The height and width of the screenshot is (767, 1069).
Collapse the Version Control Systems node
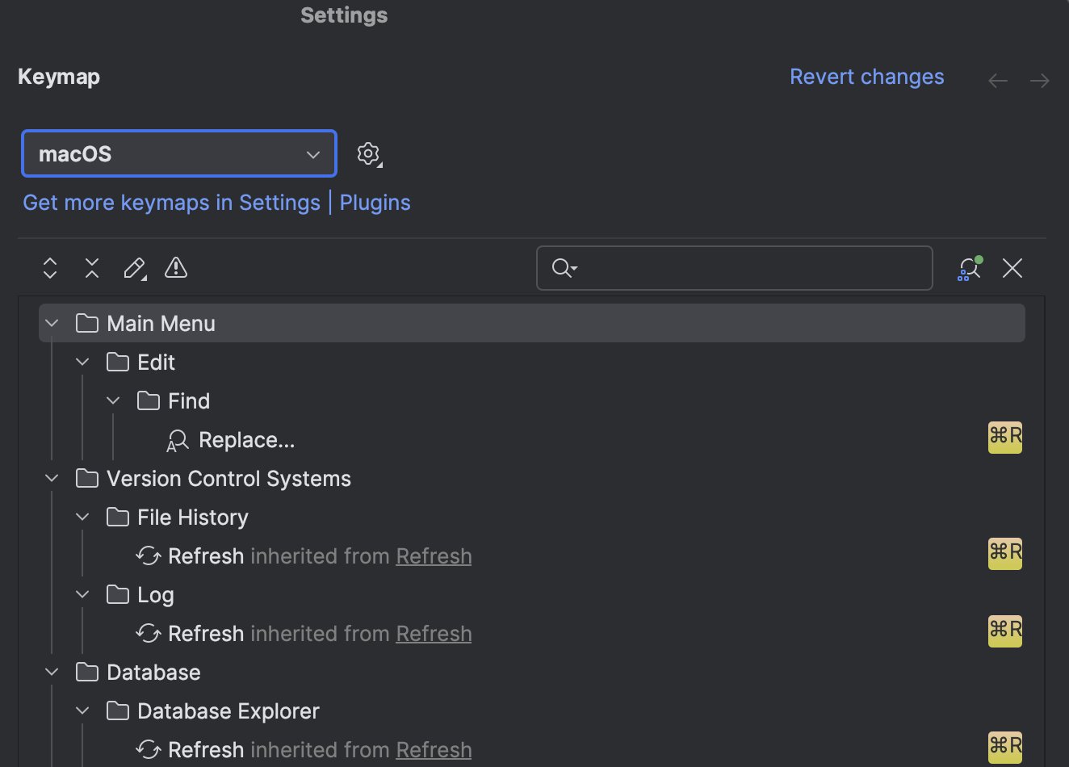point(51,478)
